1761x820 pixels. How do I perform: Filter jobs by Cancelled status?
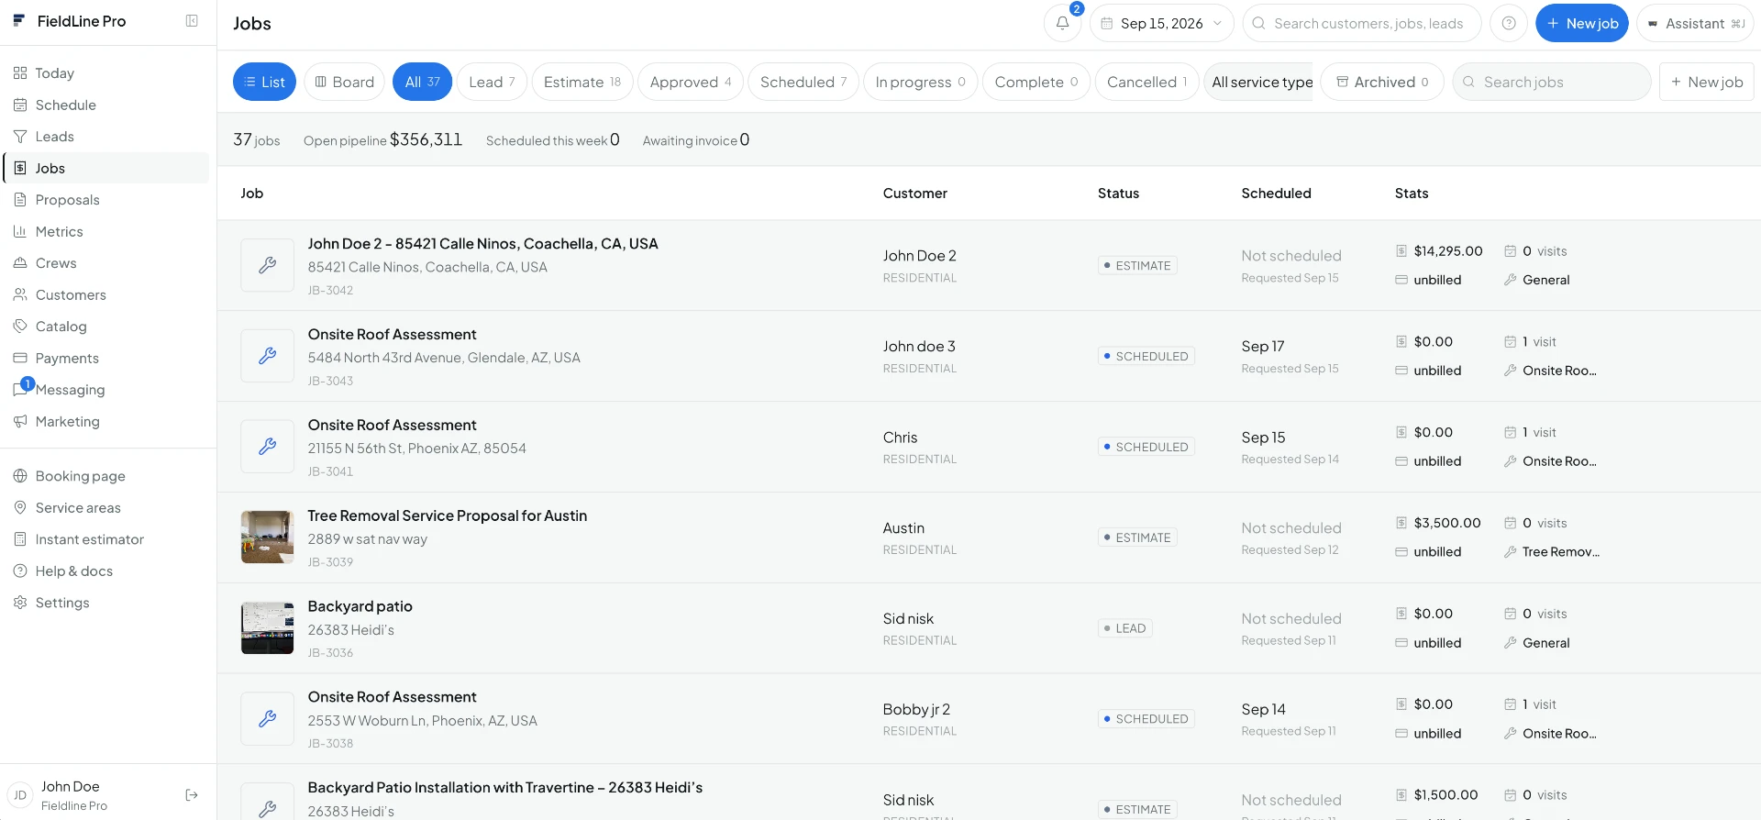[1146, 82]
